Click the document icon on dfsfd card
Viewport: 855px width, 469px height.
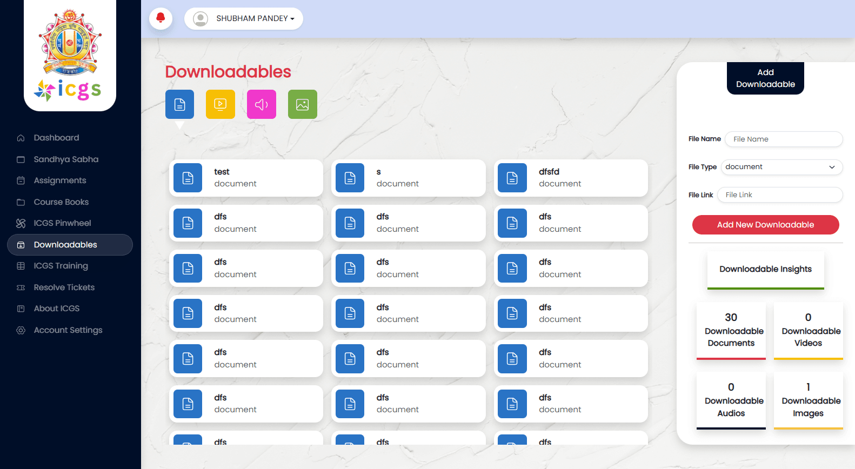pyautogui.click(x=512, y=178)
